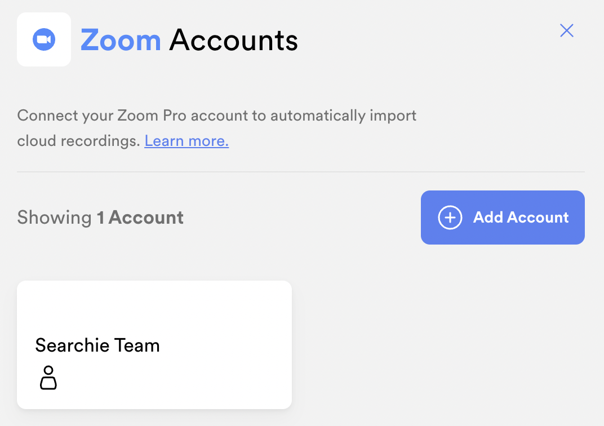604x426 pixels.
Task: Click the cloud recordings text
Action: coord(78,141)
